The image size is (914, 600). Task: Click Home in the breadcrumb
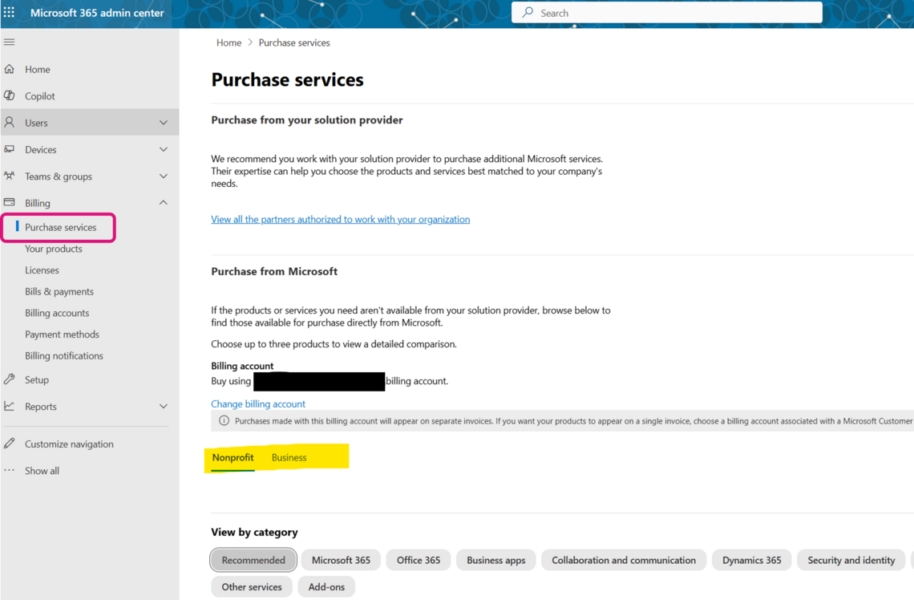coord(228,43)
